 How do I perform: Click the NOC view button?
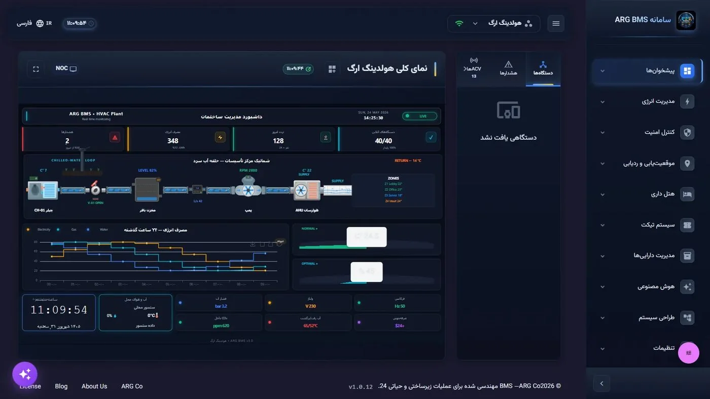tap(66, 68)
